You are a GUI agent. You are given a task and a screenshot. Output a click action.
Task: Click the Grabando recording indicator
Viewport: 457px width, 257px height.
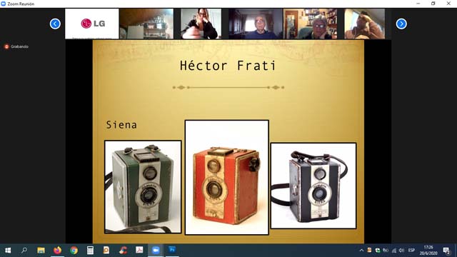16,46
